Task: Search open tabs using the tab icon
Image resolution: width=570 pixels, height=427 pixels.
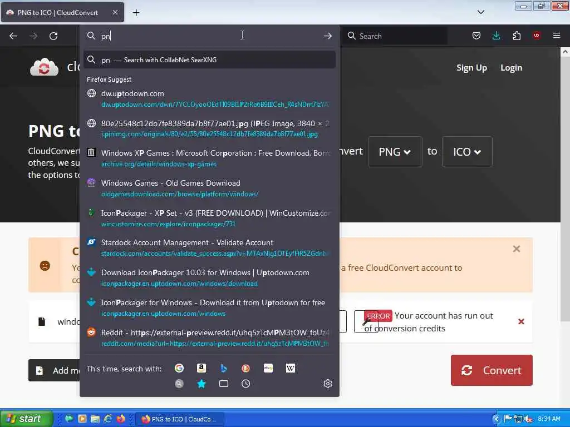Action: [x=224, y=384]
